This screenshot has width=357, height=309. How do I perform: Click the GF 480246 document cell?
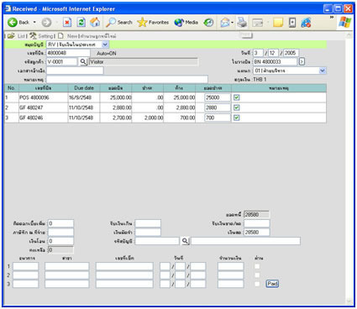click(x=43, y=118)
